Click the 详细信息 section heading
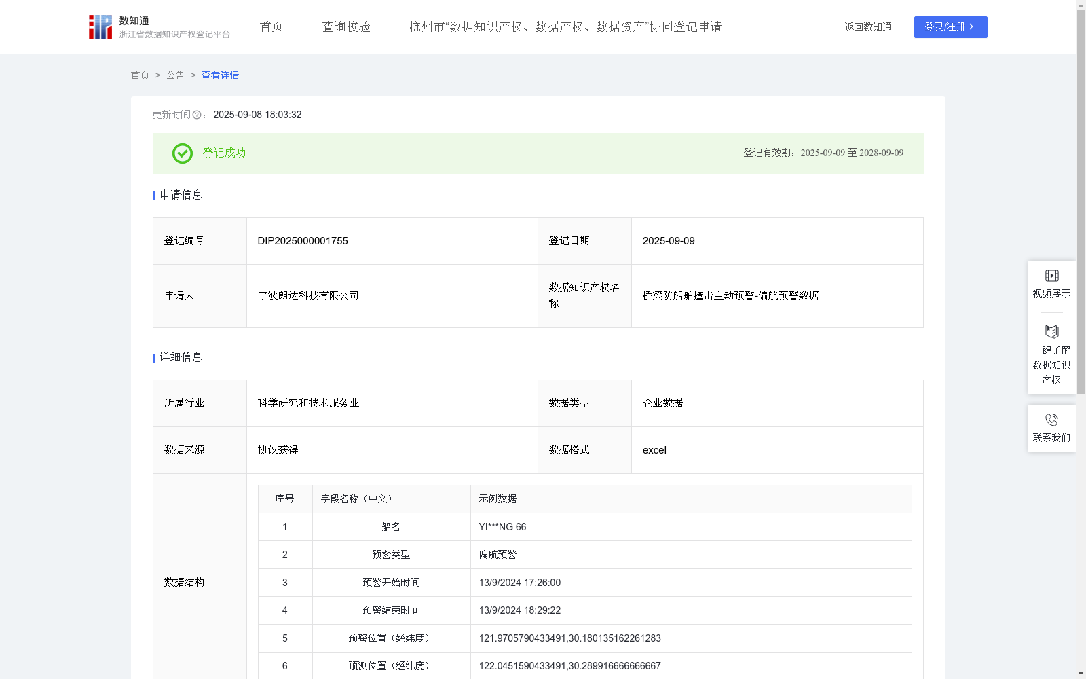 pos(181,358)
